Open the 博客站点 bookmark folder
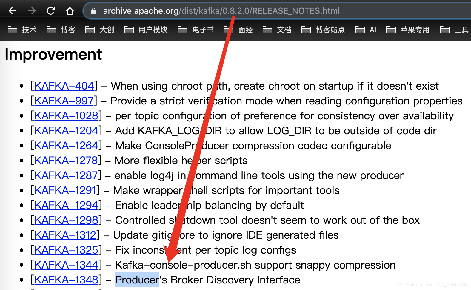This screenshot has height=290, width=471. click(x=323, y=30)
